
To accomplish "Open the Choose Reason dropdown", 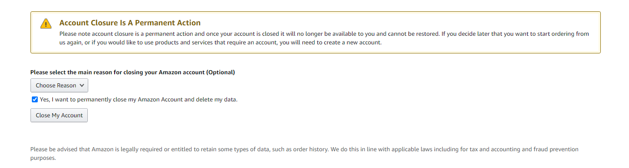I will 59,85.
